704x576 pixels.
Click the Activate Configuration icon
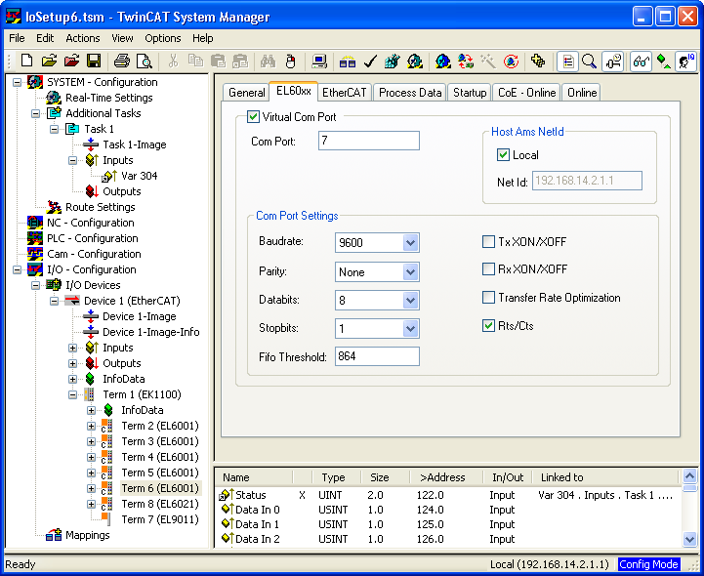coord(393,61)
